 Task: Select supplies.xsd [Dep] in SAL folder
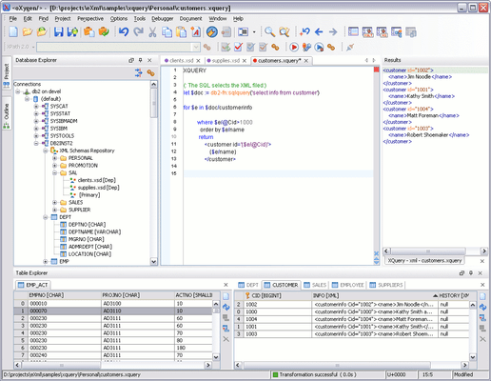coord(98,188)
